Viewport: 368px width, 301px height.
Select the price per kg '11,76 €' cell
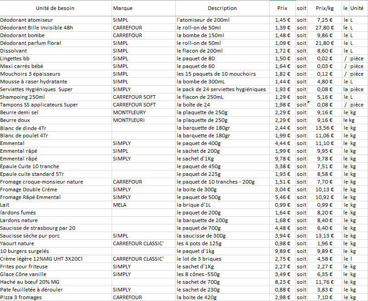click(324, 282)
